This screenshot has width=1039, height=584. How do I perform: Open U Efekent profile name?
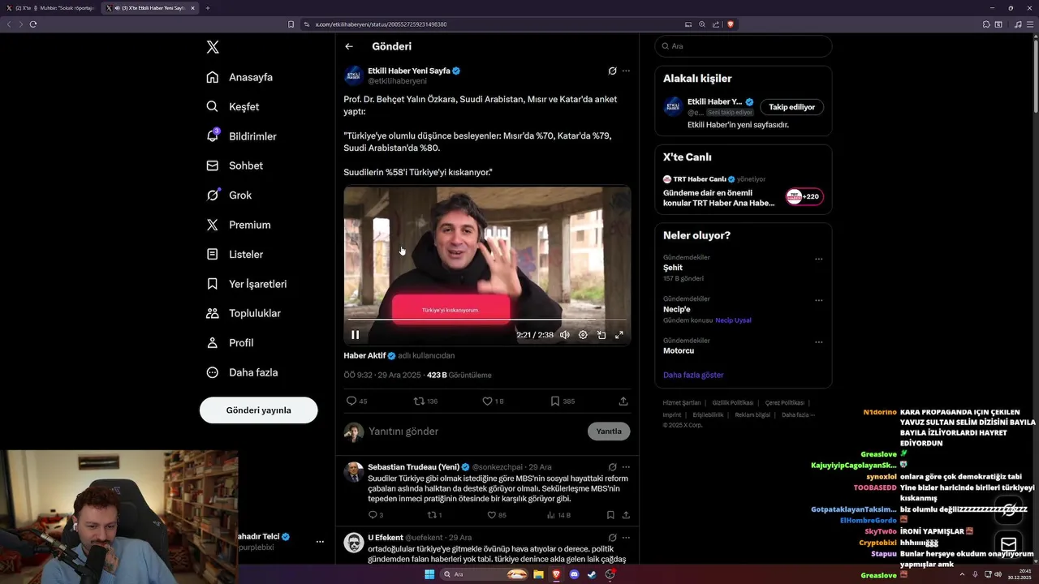[x=386, y=537]
